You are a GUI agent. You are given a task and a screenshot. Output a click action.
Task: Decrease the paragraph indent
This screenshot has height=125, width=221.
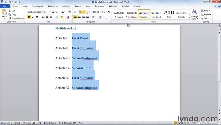click(x=94, y=12)
